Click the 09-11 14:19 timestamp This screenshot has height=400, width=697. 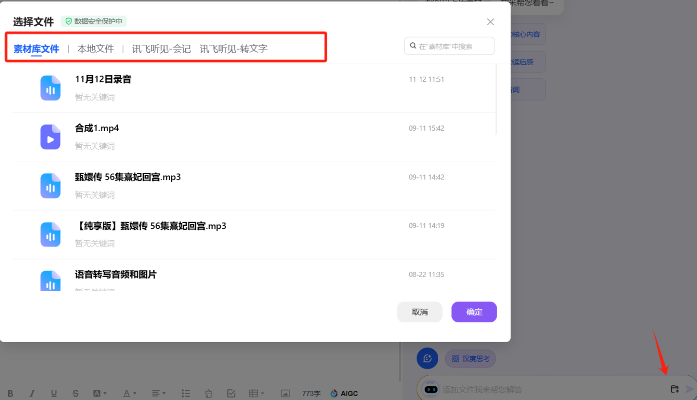(427, 226)
